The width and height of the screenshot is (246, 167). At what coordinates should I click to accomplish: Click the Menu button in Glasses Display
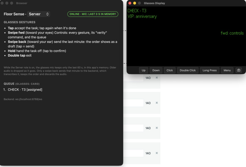tap(227, 70)
